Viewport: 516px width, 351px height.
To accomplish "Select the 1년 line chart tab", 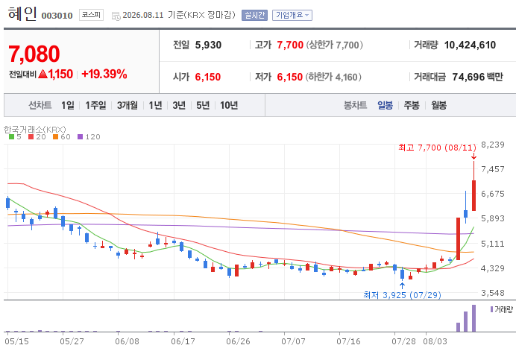I will 155,105.
